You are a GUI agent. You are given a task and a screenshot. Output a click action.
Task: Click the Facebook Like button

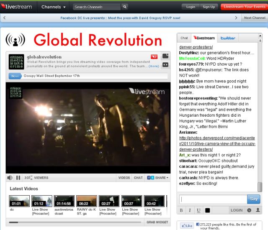[187, 226]
